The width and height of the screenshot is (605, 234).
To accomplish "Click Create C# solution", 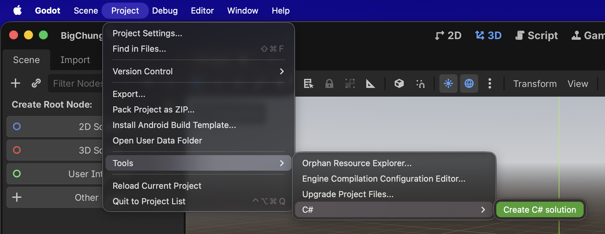I will point(540,210).
